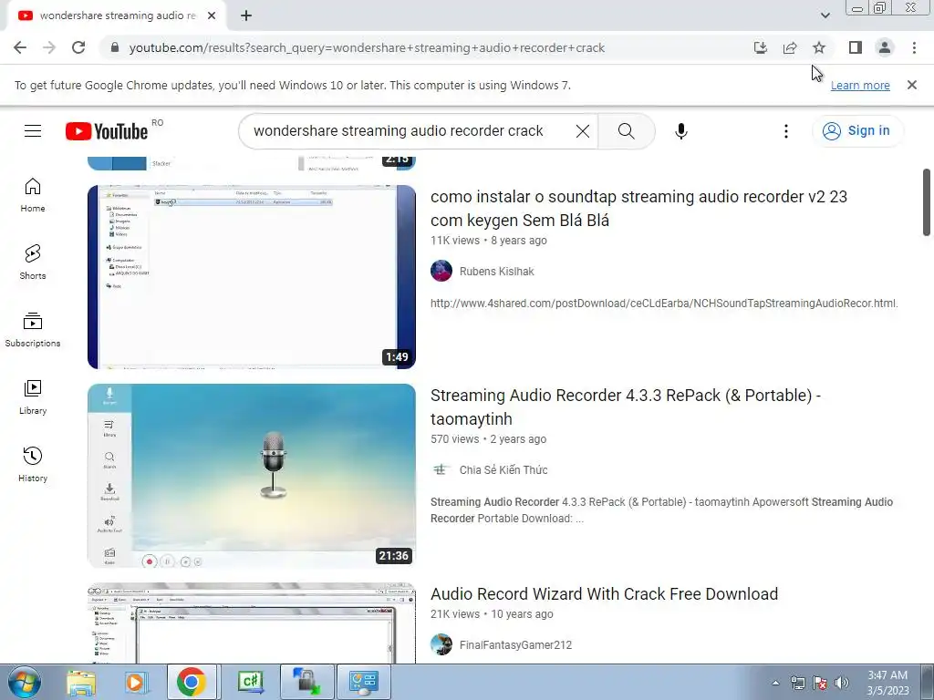The width and height of the screenshot is (934, 700).
Task: Open a new browser tab
Action: tap(246, 16)
